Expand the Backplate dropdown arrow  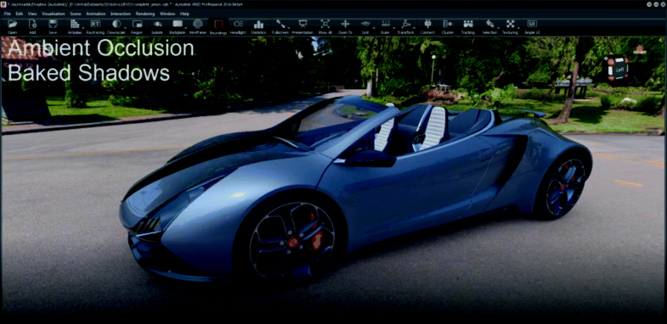tap(186, 28)
